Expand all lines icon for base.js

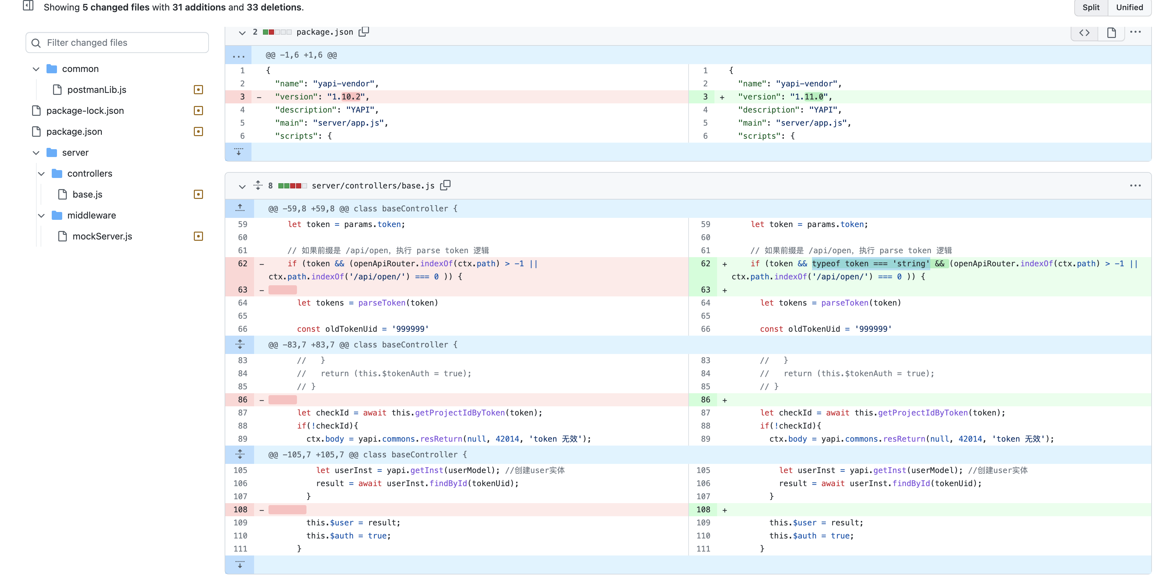pyautogui.click(x=258, y=185)
